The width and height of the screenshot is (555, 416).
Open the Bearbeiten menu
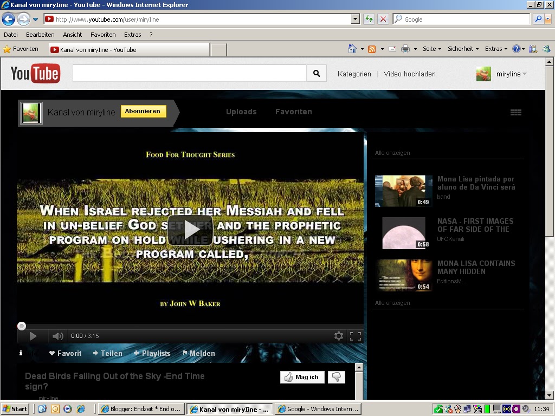pos(40,35)
